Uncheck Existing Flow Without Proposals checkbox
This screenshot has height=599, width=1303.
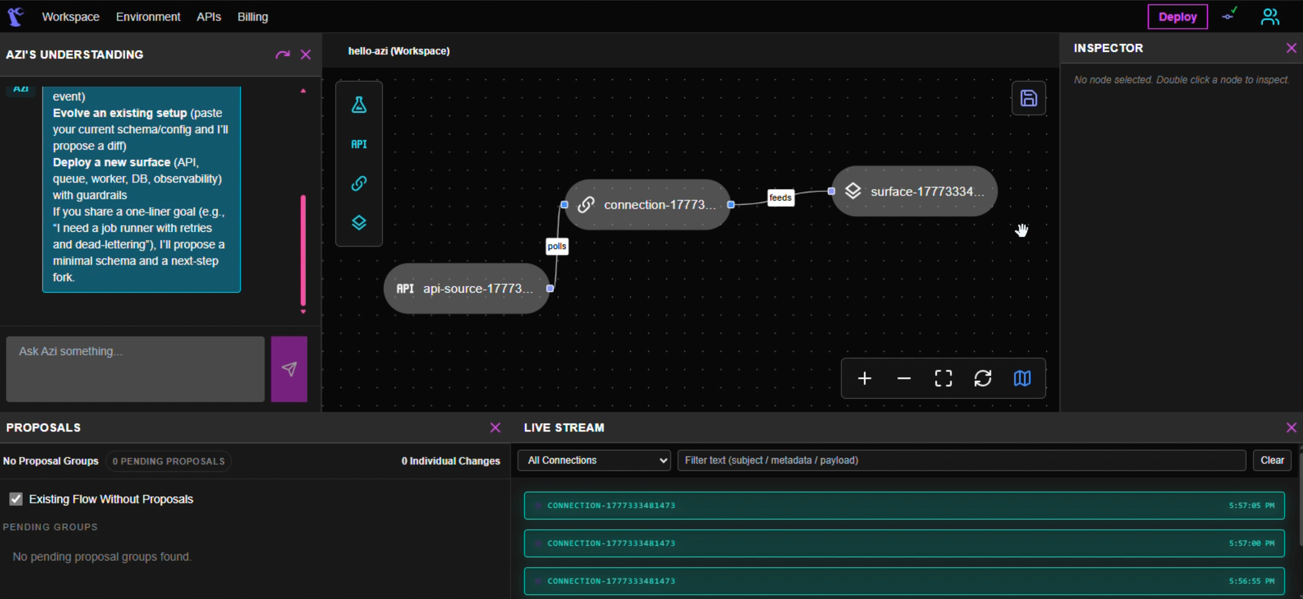tap(16, 499)
